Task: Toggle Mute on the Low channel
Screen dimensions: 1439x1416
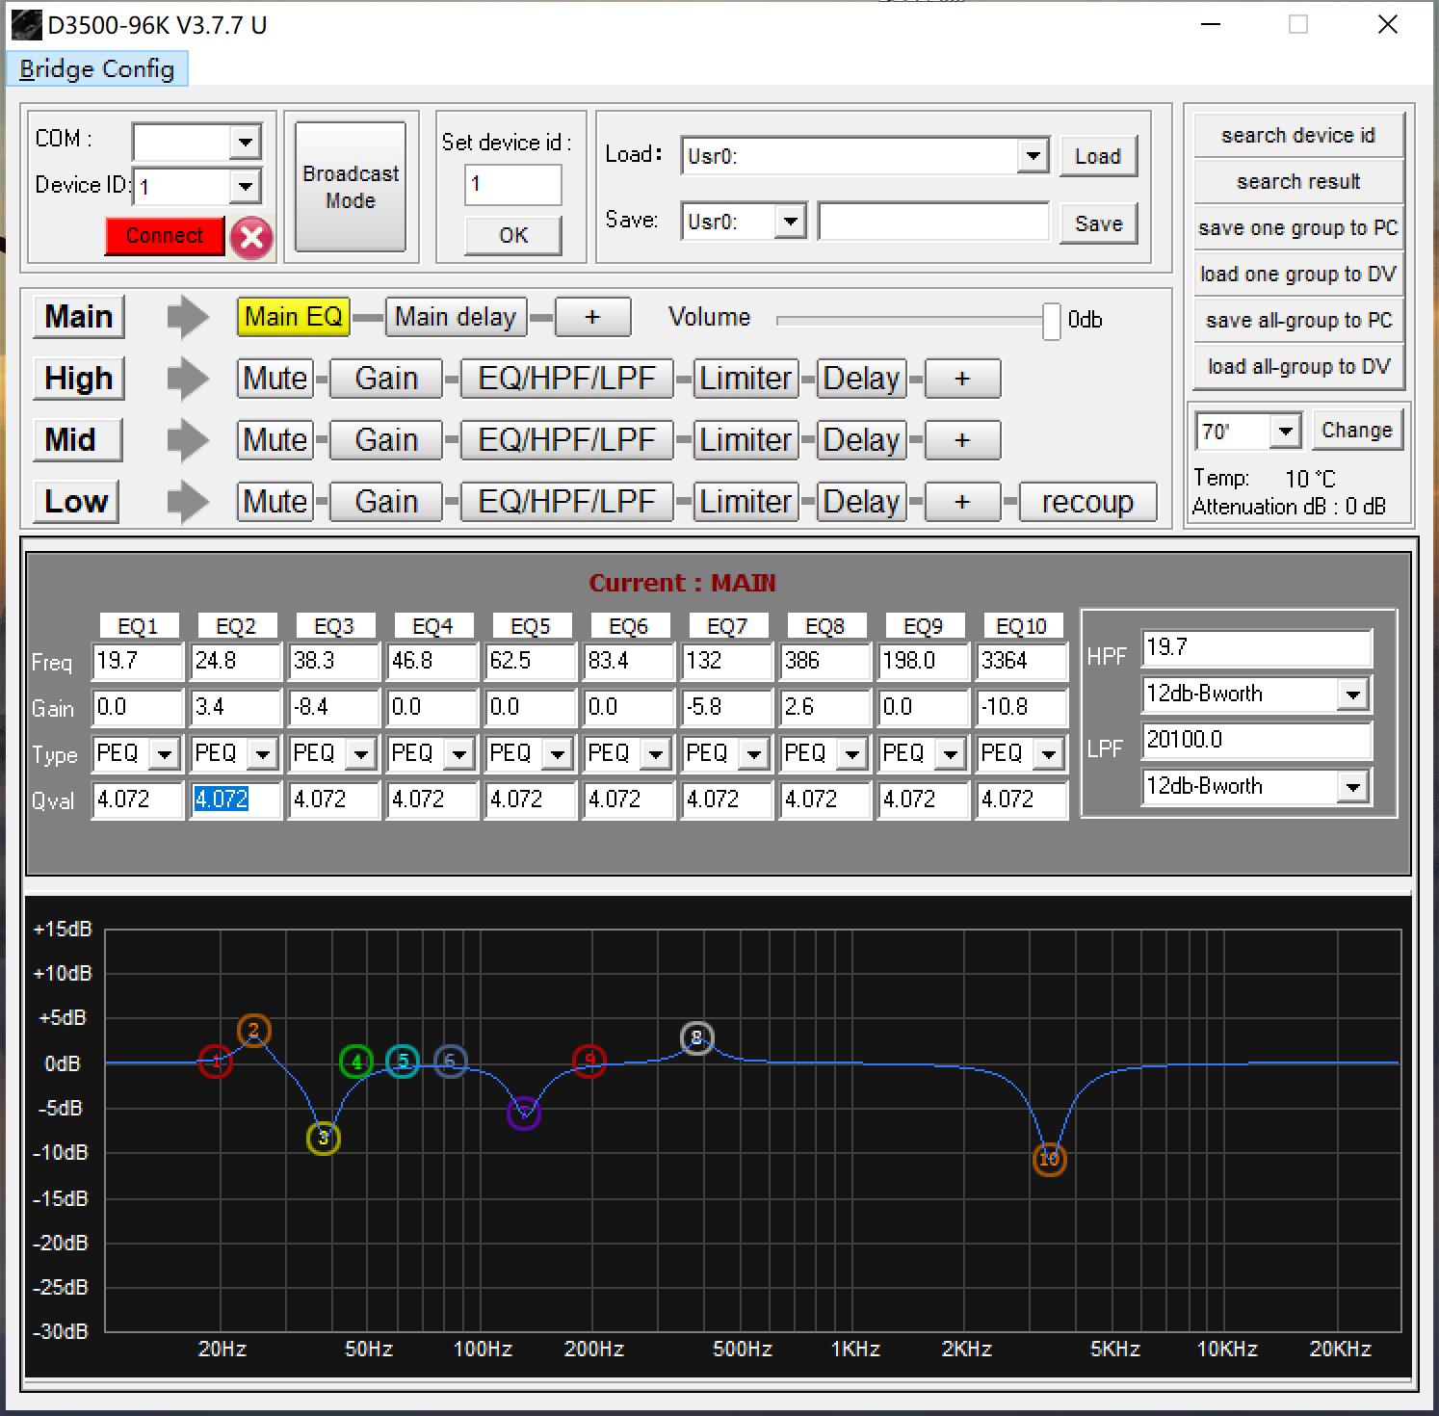Action: point(275,502)
